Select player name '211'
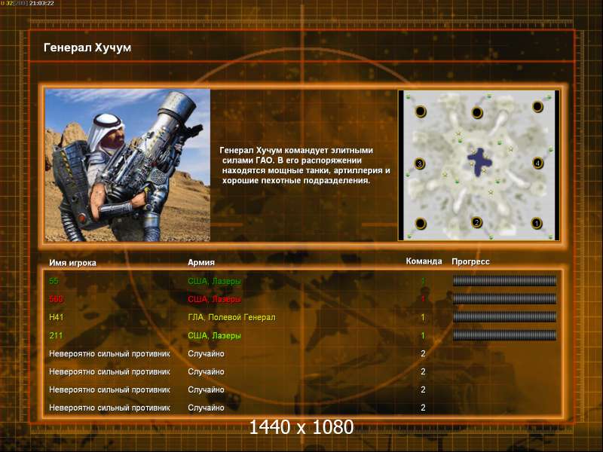 click(x=56, y=335)
